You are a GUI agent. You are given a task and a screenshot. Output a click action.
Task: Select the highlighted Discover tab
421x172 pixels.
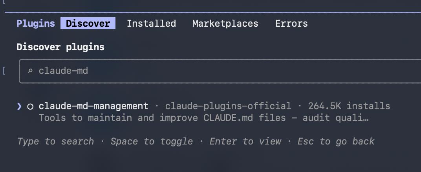(88, 23)
